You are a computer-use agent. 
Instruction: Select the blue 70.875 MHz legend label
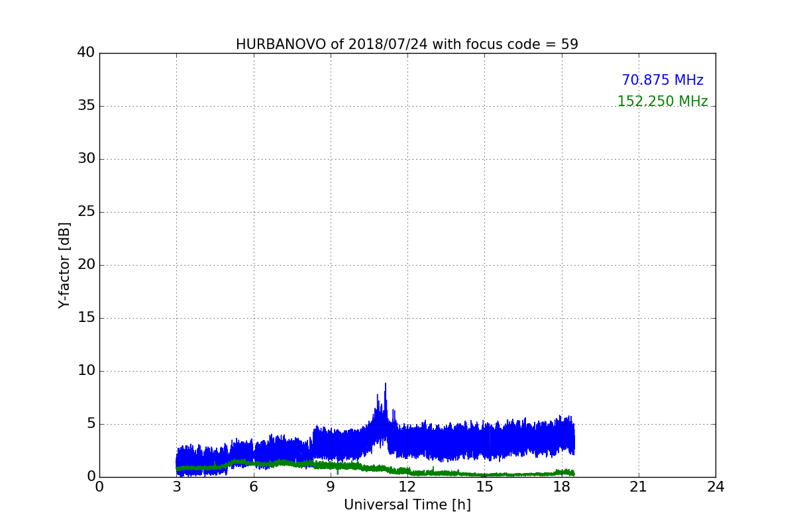[x=662, y=80]
